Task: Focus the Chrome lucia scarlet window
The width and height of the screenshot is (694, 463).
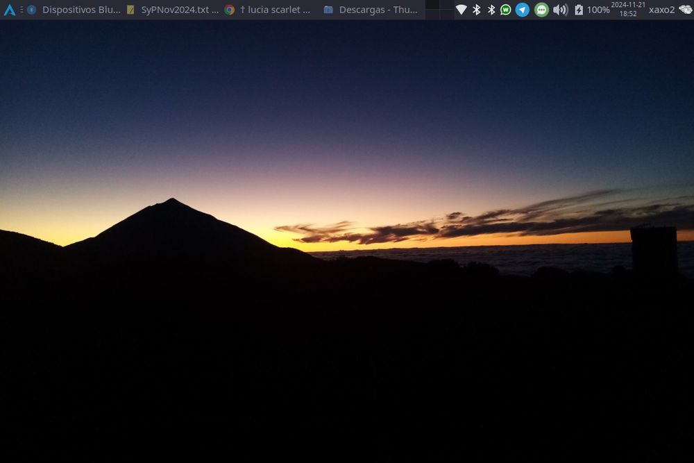Action: [x=267, y=10]
